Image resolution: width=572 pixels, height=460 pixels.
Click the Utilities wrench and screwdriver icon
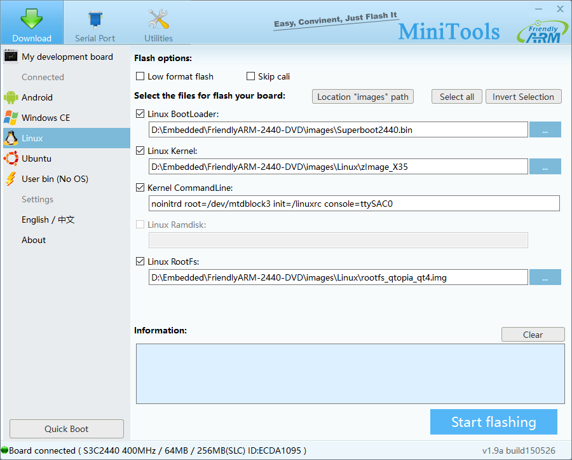coord(158,19)
